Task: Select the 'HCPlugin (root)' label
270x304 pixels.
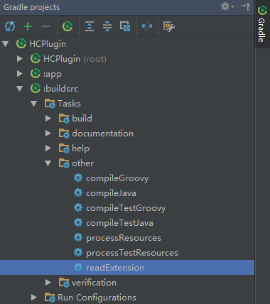Action: click(75, 59)
